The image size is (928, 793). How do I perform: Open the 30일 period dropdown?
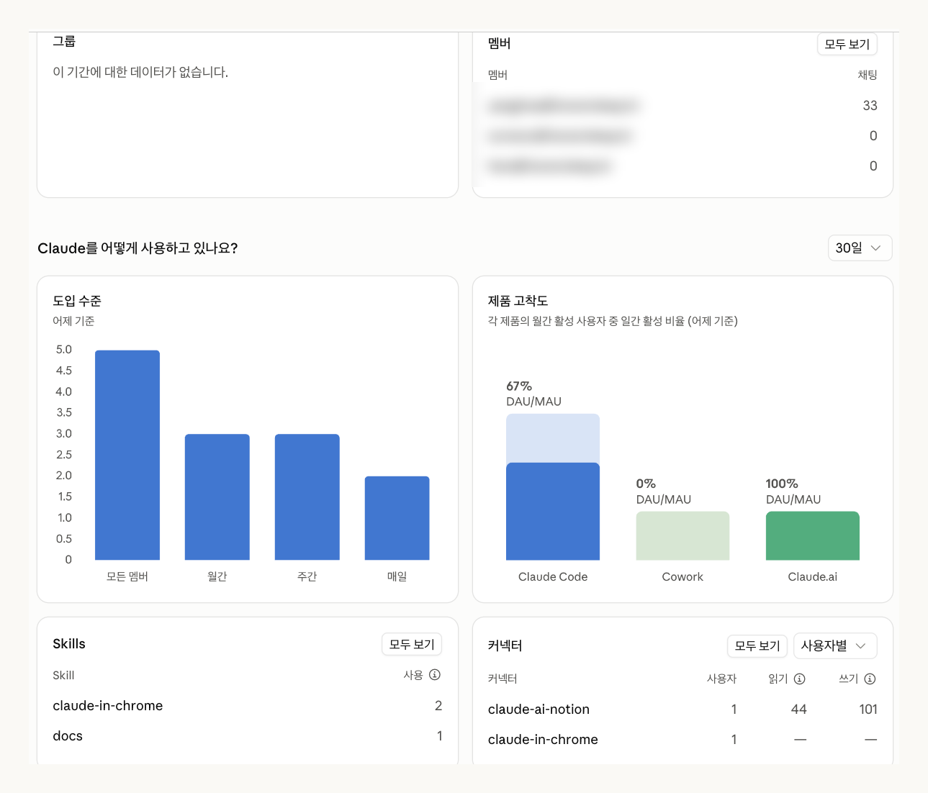860,248
